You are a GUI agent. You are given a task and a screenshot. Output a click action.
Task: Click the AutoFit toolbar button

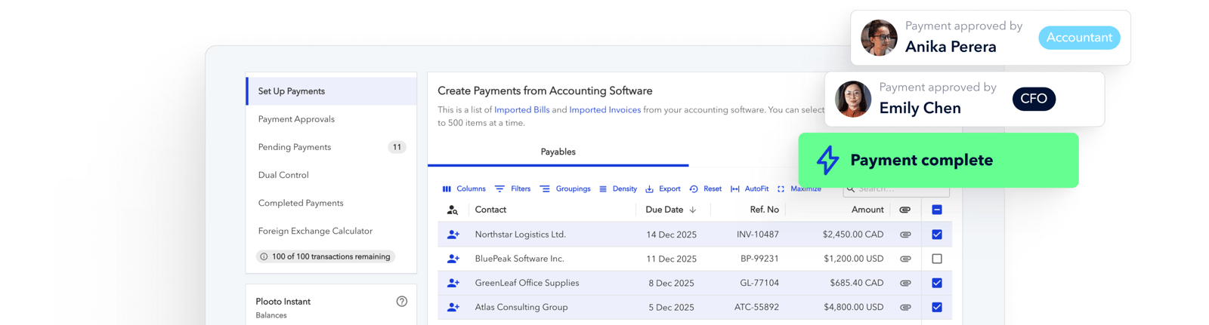(750, 189)
